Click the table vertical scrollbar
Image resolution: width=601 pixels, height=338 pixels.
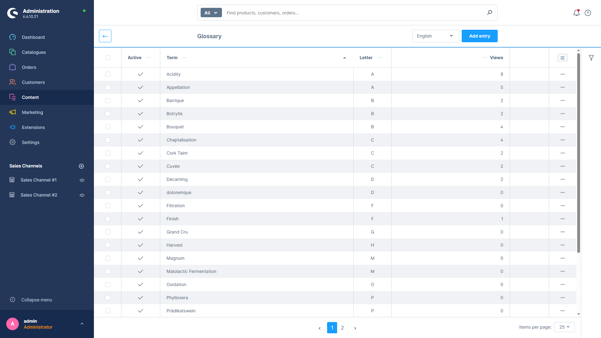(578, 153)
